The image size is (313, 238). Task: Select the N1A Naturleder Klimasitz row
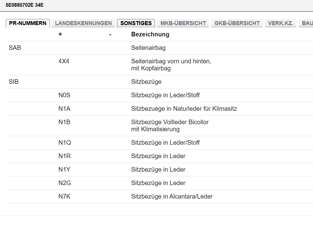[160, 109]
